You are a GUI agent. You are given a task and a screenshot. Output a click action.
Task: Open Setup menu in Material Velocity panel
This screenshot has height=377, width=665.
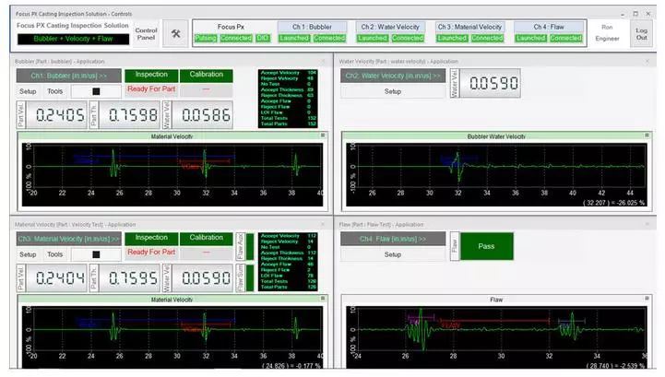pyautogui.click(x=28, y=254)
